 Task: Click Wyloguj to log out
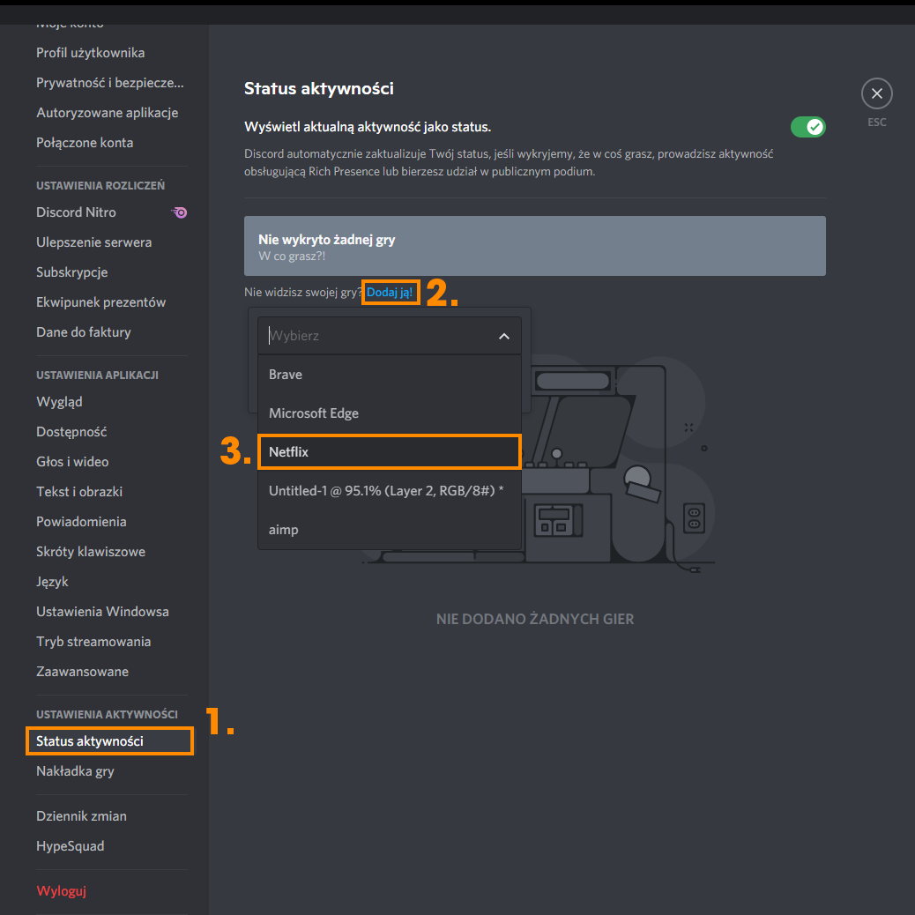tap(62, 891)
